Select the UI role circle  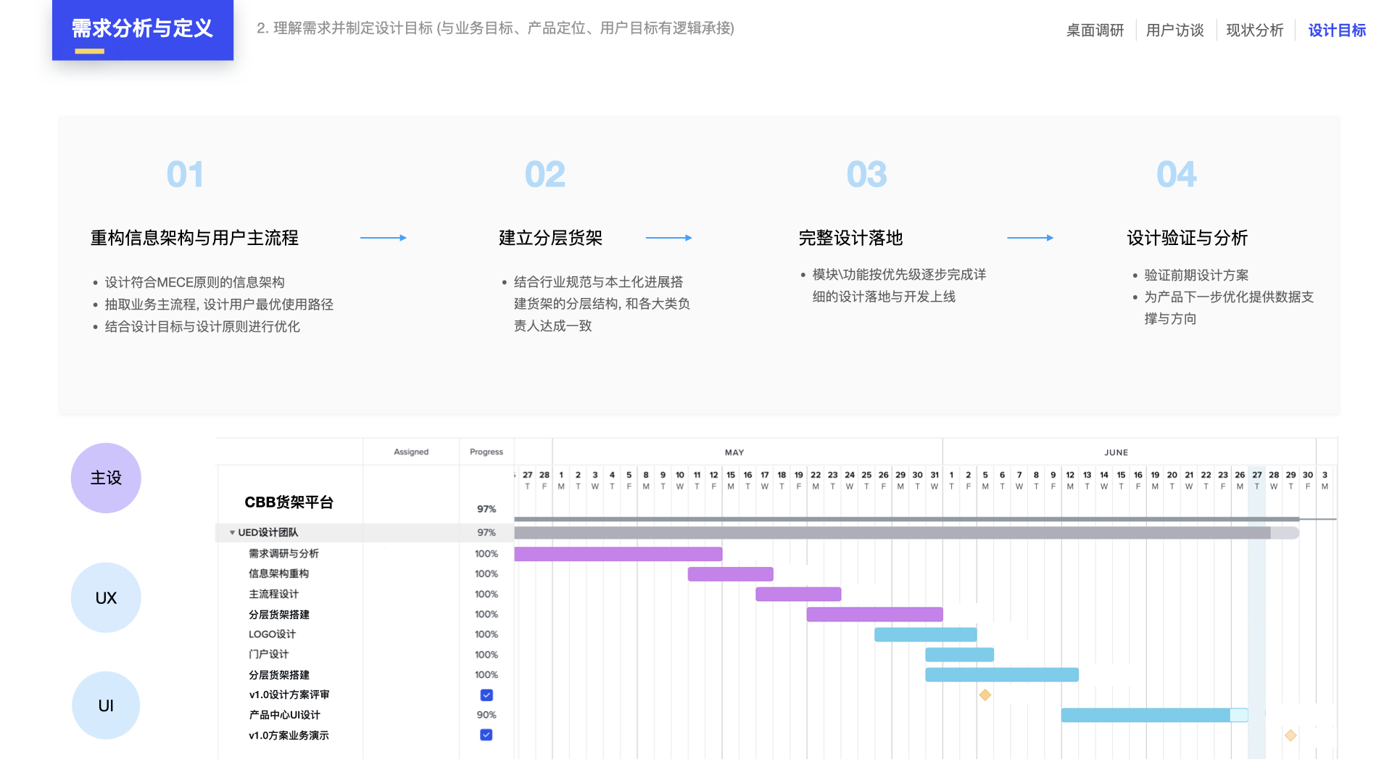point(106,705)
